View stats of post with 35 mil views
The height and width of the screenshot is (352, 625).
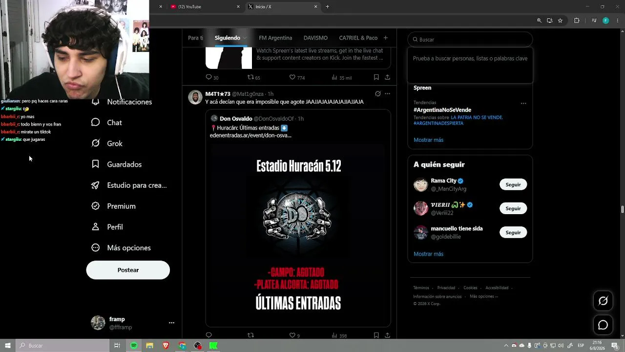(341, 77)
